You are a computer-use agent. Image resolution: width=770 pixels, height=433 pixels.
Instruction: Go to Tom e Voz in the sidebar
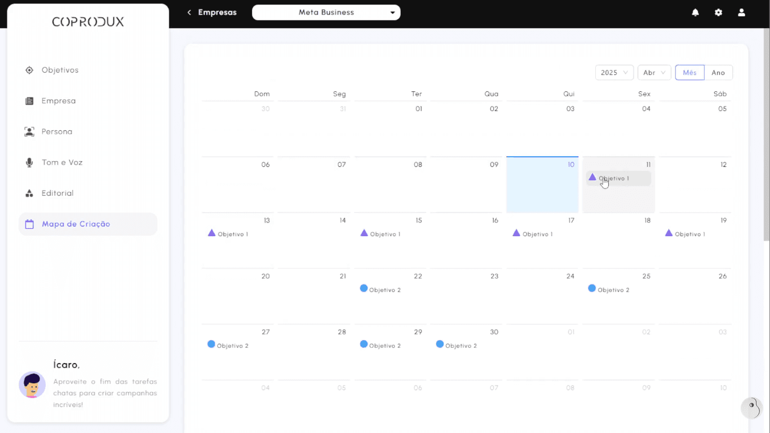pyautogui.click(x=88, y=162)
